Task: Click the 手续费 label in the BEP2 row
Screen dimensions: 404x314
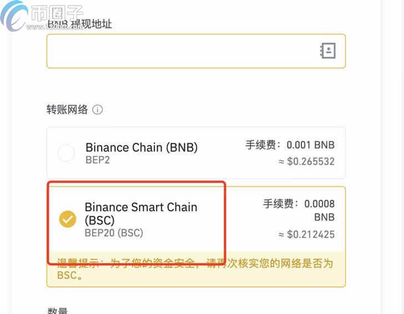Action: tap(260, 145)
